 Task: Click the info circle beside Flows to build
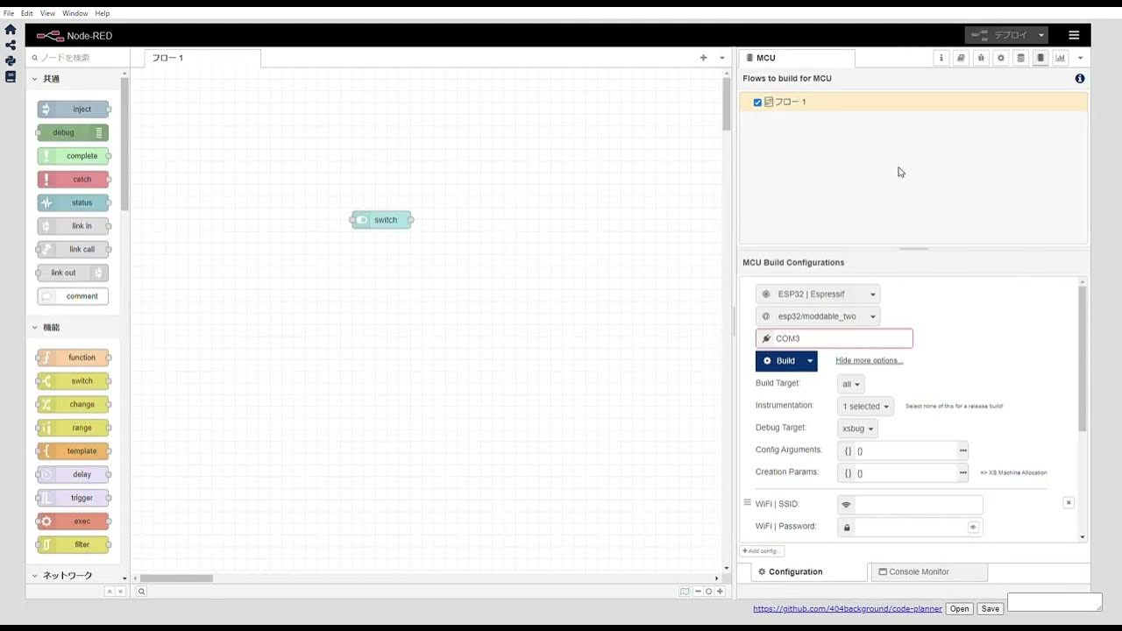pos(1080,78)
